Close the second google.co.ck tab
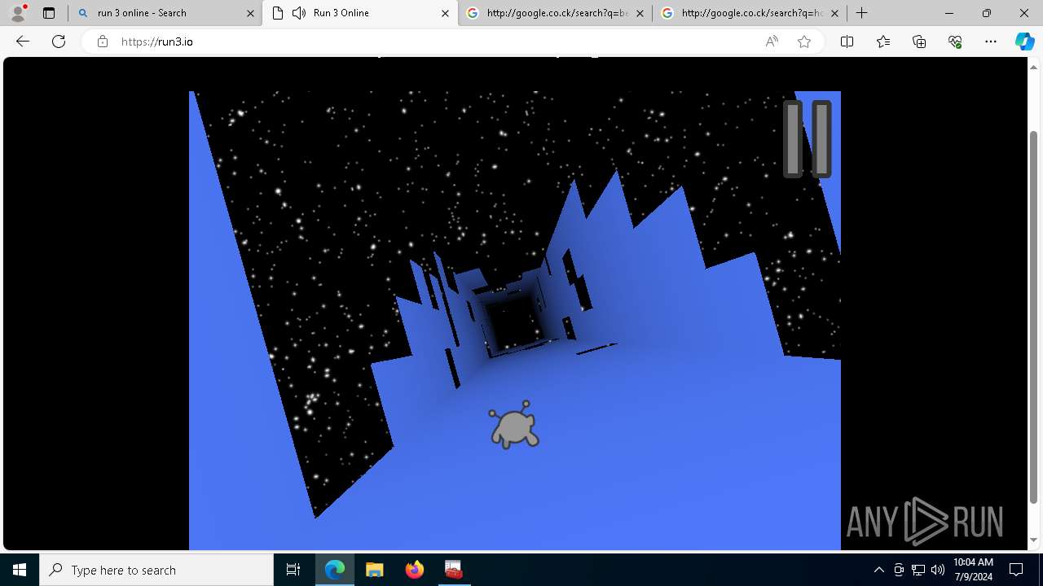1043x586 pixels. click(x=834, y=13)
